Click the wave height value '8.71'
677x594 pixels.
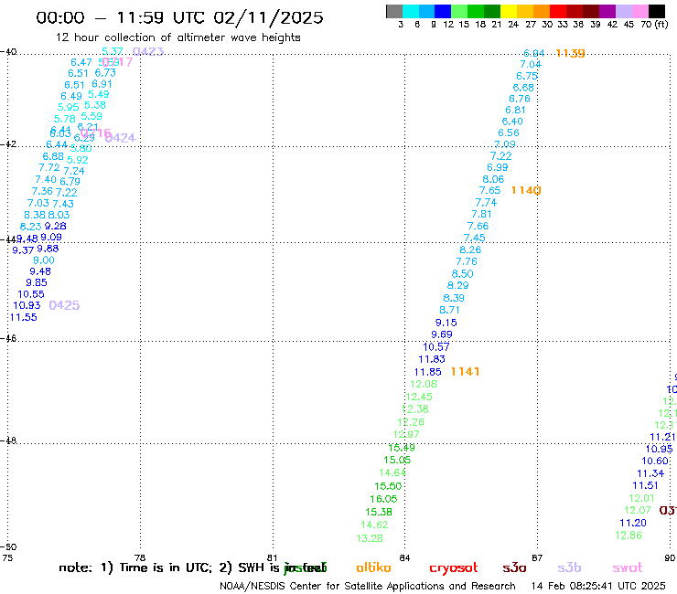pos(449,310)
